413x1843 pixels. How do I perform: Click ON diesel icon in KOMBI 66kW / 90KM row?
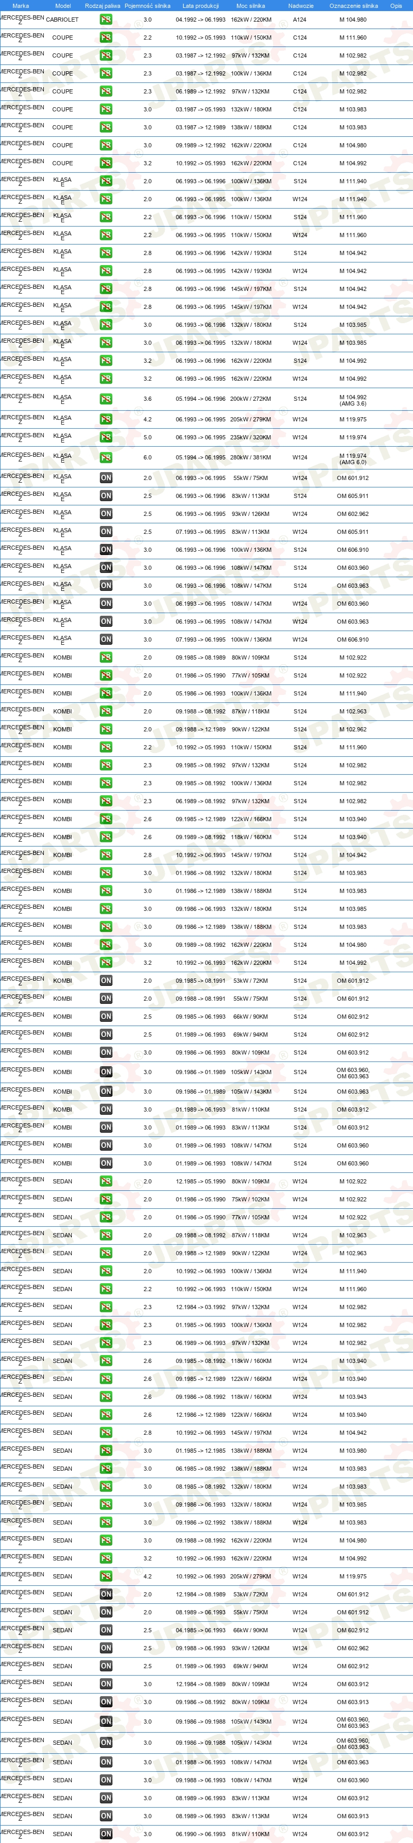(x=106, y=1017)
